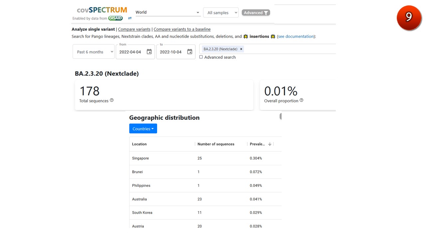Click the from date field 2022-04-04
The width and height of the screenshot is (426, 239).
[x=130, y=52]
